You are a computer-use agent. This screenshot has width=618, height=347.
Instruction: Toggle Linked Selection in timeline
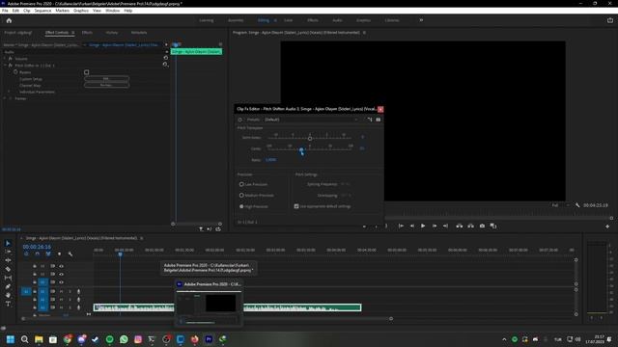click(x=48, y=254)
